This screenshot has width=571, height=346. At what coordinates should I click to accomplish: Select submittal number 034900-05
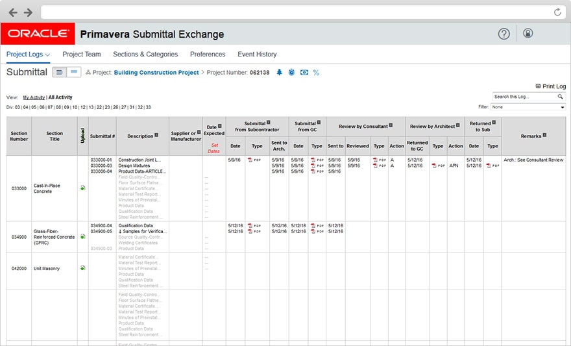tap(101, 231)
